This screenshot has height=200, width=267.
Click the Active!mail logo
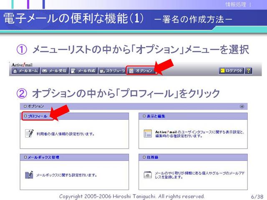coord(22,65)
